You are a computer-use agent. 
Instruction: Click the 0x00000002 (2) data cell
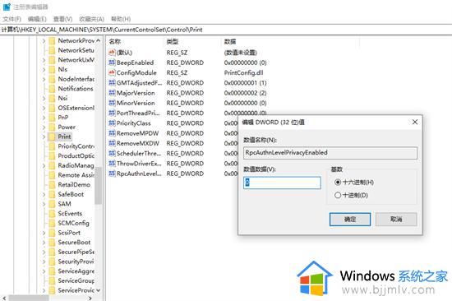[245, 93]
